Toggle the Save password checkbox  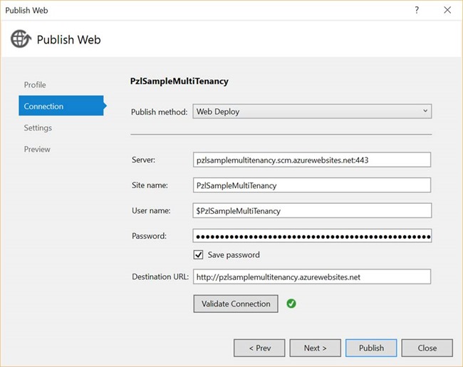click(x=199, y=254)
